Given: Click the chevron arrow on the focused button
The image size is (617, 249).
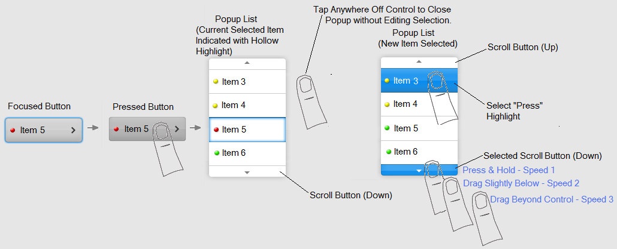Looking at the screenshot, I should coord(73,130).
